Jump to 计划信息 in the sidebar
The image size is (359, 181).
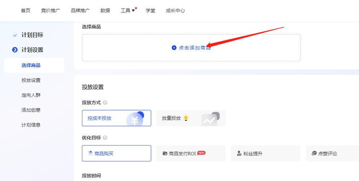[31, 125]
